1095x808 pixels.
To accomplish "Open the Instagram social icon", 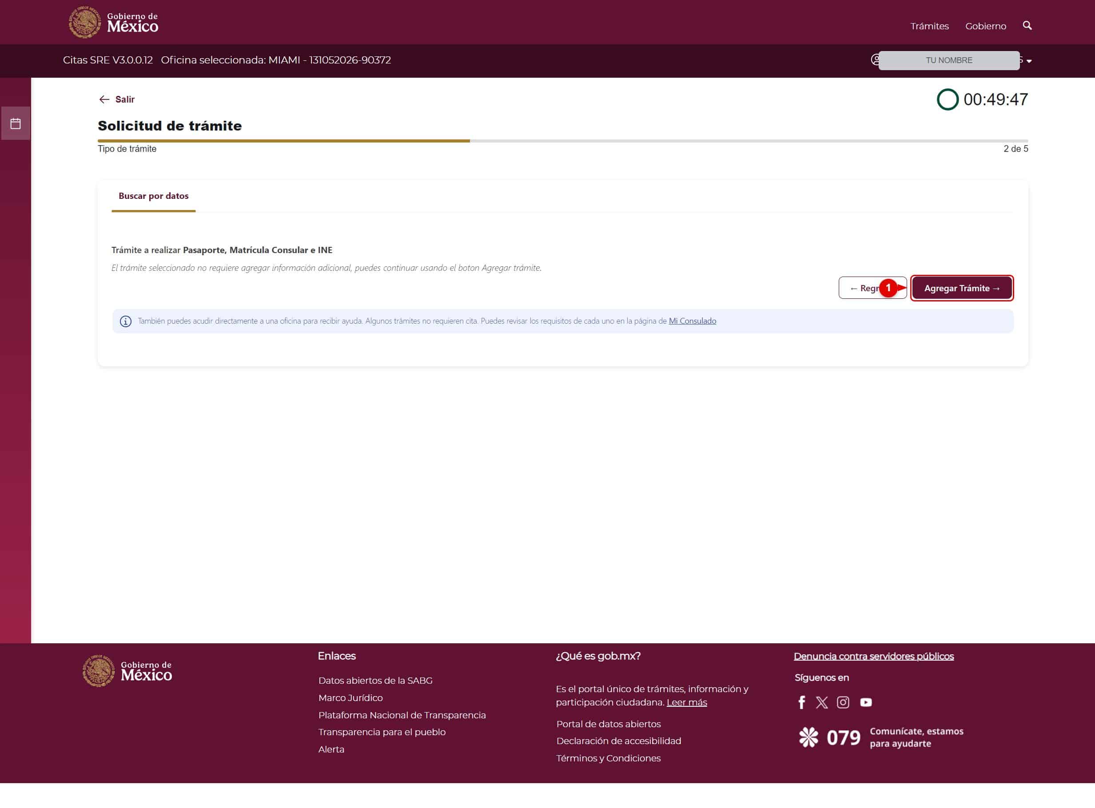I will point(843,702).
